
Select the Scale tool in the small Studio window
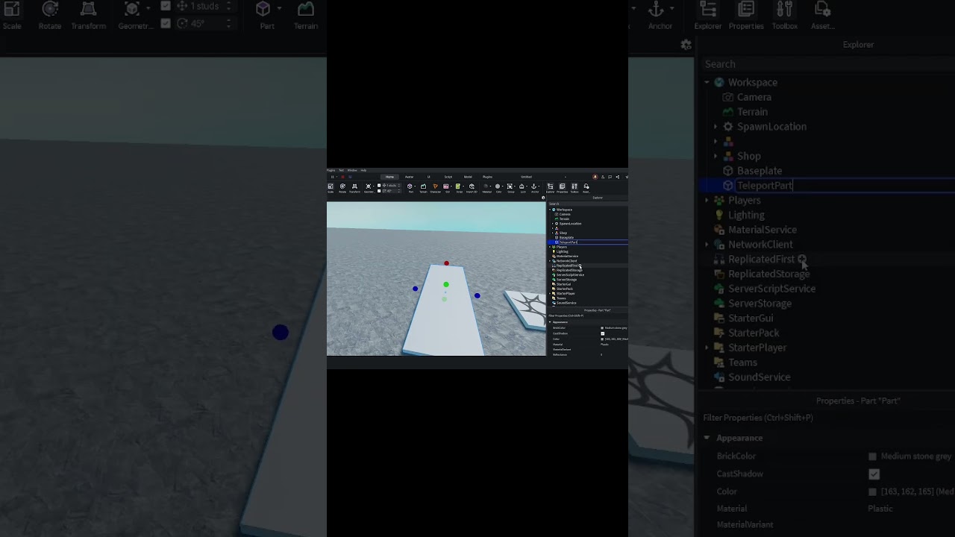pos(331,187)
